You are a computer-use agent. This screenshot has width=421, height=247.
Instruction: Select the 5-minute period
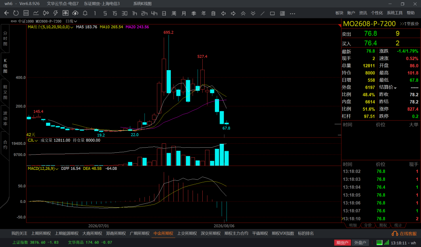105,13
